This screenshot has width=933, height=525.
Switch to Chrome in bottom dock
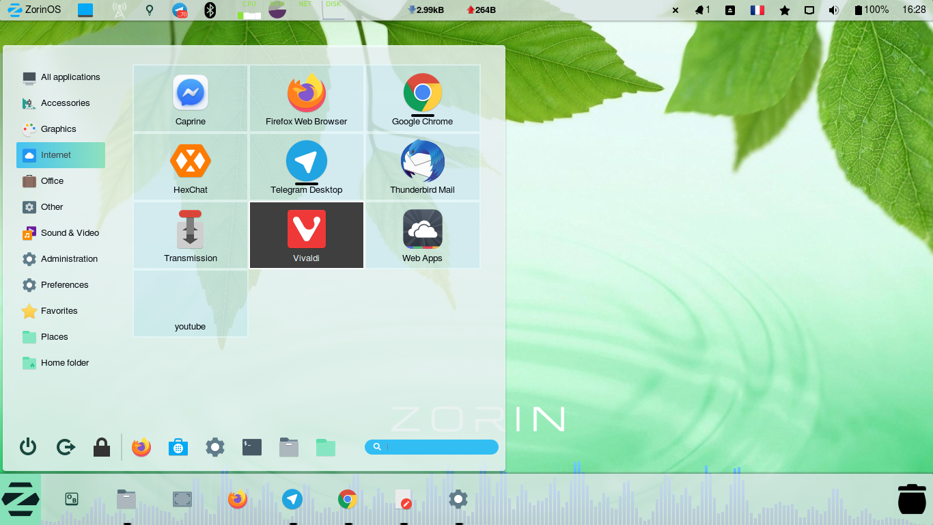pos(348,499)
